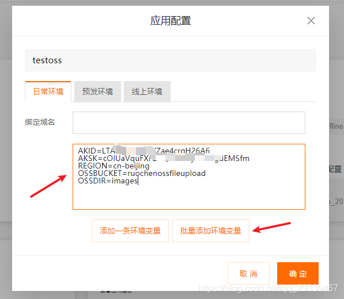Image resolution: width=344 pixels, height=299 pixels.
Task: Click the OSSBUCKET=ruochenossfileupload line
Action: point(142,173)
